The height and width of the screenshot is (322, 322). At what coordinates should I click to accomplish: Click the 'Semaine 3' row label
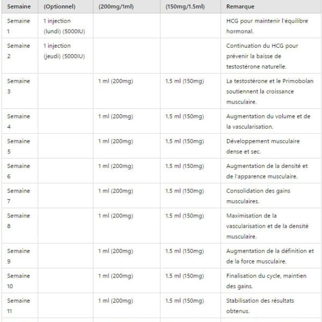pos(19,86)
